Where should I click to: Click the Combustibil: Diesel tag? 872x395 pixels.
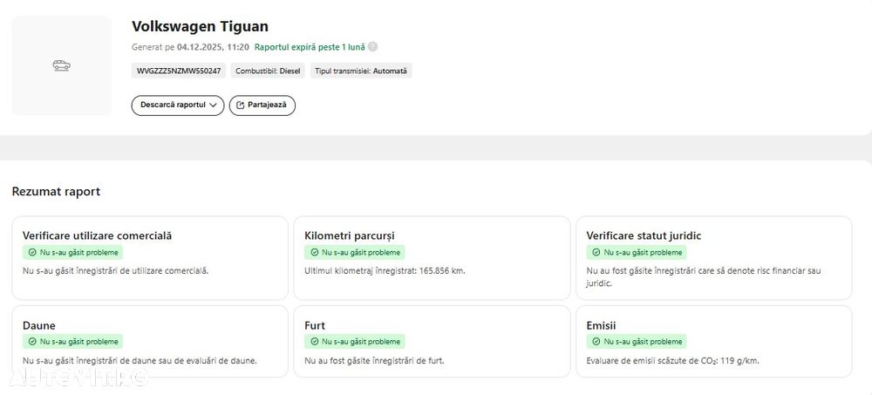coord(268,71)
